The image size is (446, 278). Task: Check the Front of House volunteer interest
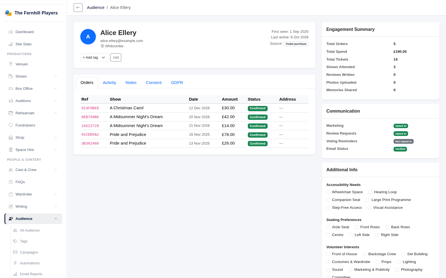coord(328,254)
